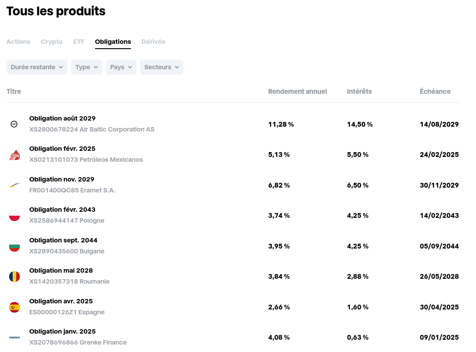Open the Durée restante filter dropdown
This screenshot has height=352, width=476.
coord(37,67)
